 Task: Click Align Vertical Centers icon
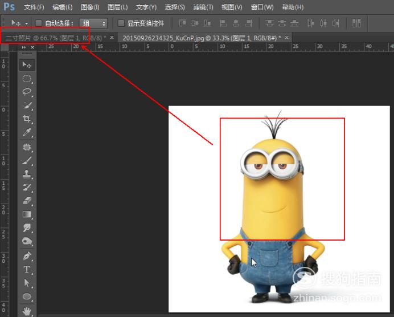pos(195,23)
